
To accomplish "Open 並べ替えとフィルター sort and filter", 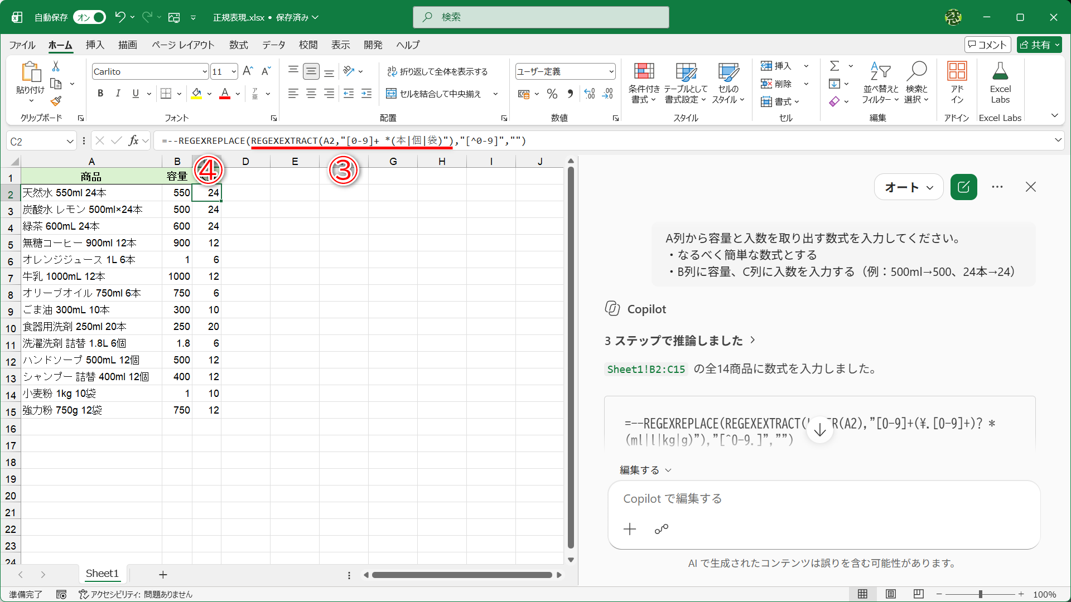I will click(880, 83).
